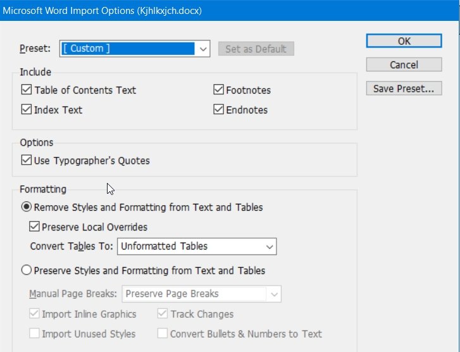Click the Save Preset button
The image size is (460, 352).
tap(404, 89)
